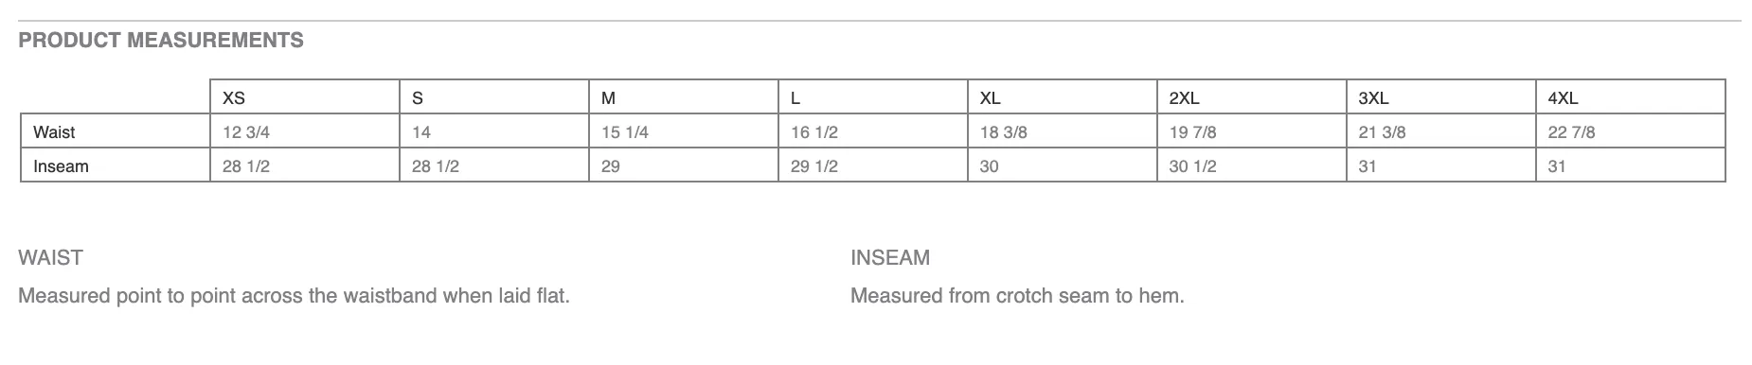Click the 29 inseam cell for M
Viewport: 1752px width, 365px height.
[x=684, y=165]
